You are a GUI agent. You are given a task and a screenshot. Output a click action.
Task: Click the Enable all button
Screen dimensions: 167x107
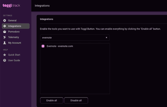pos(52,100)
